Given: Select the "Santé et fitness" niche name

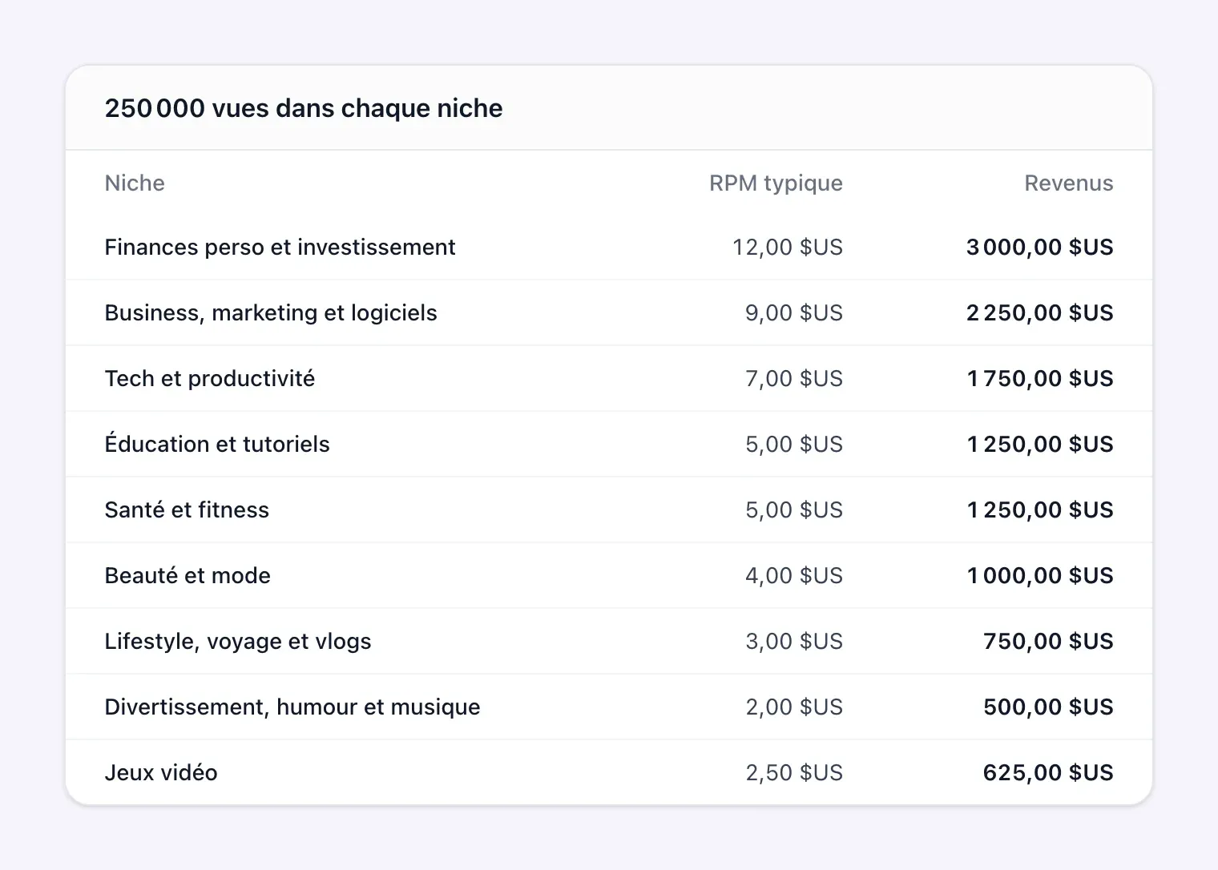Looking at the screenshot, I should (187, 510).
